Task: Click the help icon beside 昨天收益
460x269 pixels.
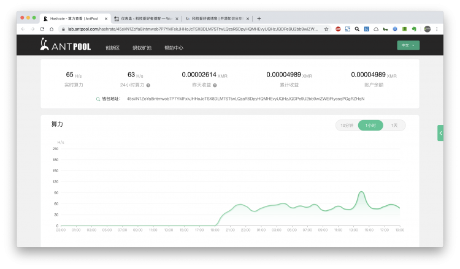Action: point(215,85)
